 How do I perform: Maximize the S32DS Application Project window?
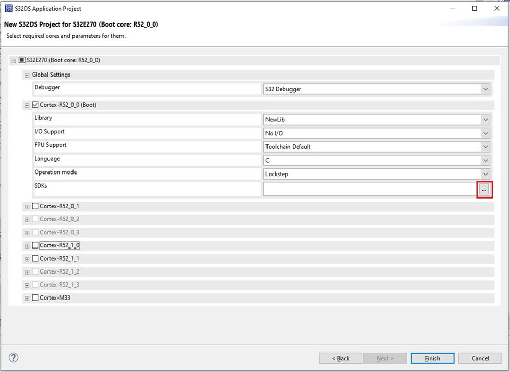click(475, 9)
